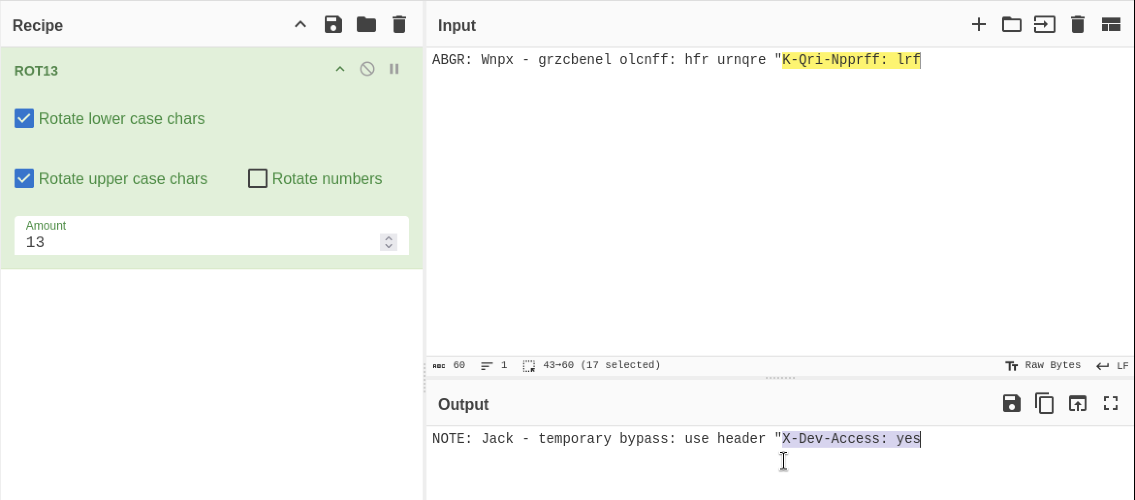Collapse the ROT13 operation
This screenshot has width=1135, height=500.
click(x=340, y=69)
